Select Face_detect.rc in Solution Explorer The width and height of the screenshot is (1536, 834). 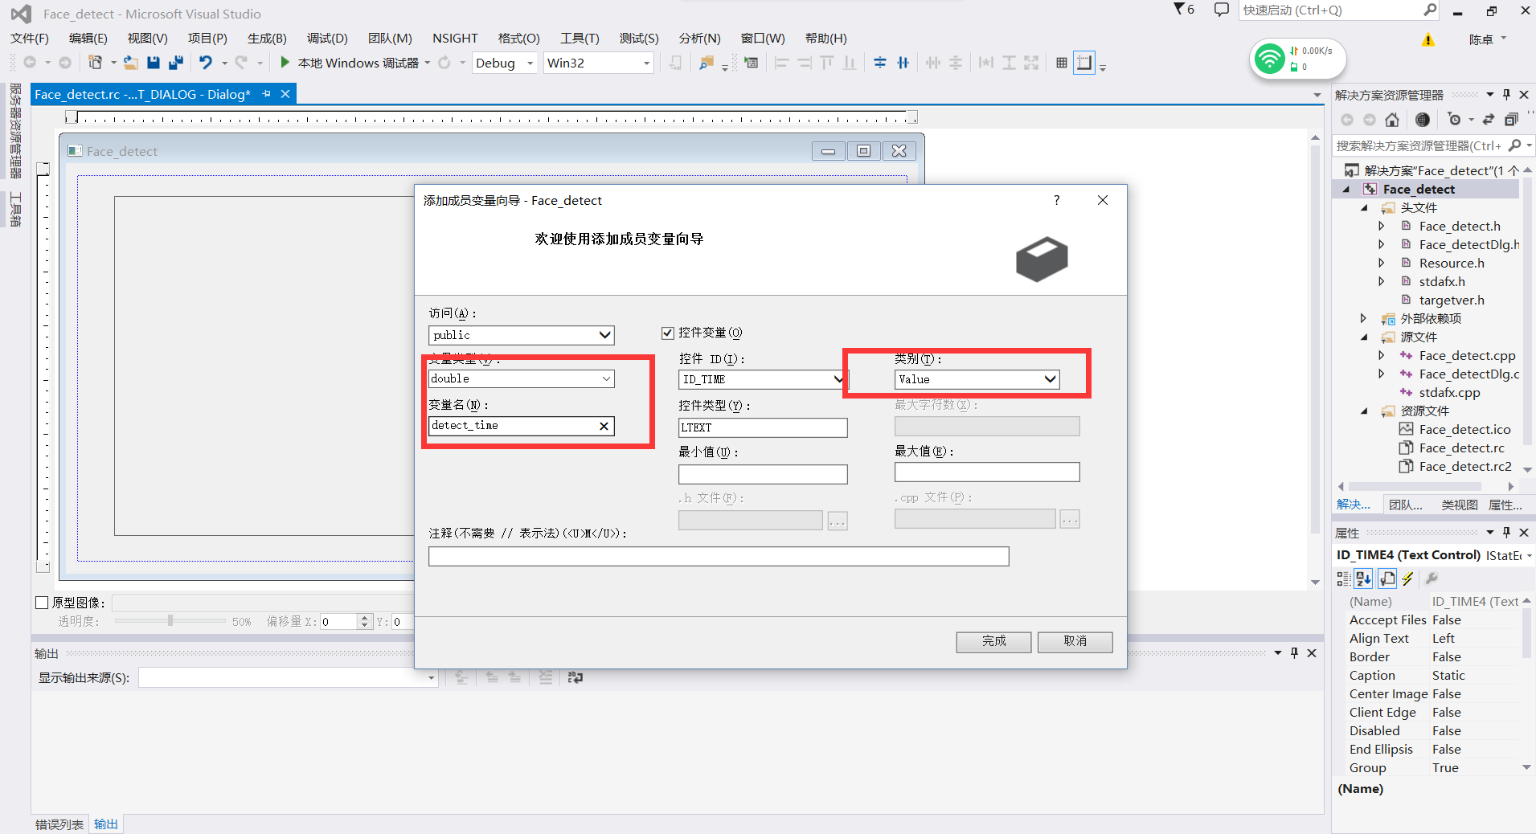pyautogui.click(x=1461, y=448)
